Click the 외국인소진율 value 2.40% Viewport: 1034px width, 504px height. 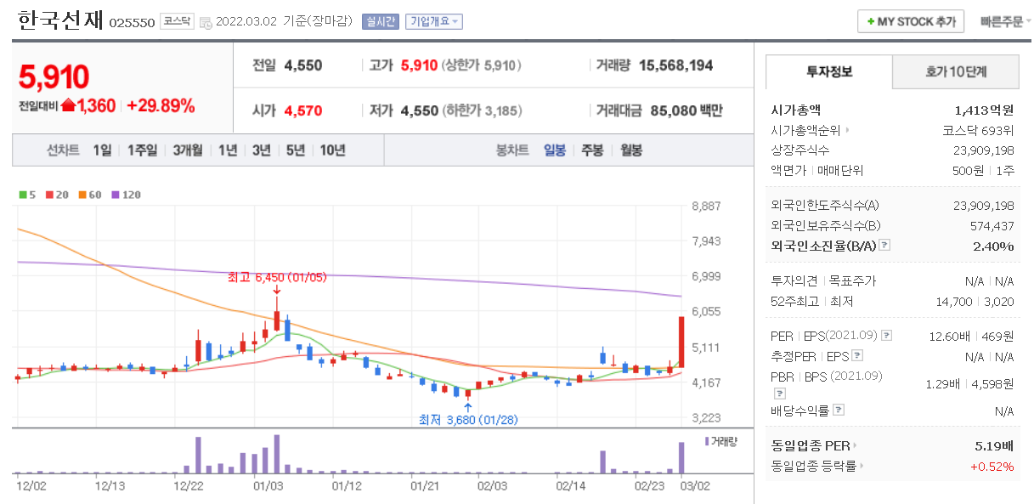click(993, 246)
